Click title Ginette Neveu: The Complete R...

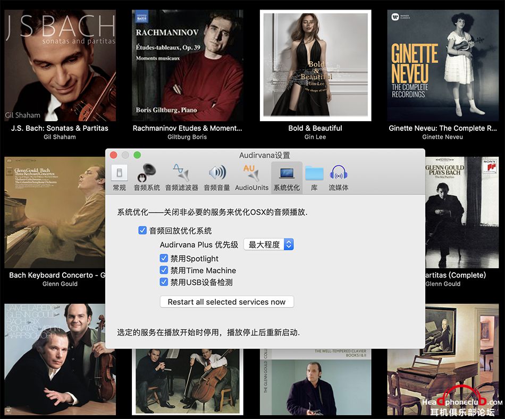[x=443, y=128]
